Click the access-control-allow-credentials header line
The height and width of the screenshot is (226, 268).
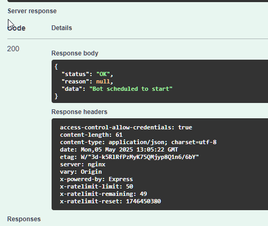click(x=126, y=127)
